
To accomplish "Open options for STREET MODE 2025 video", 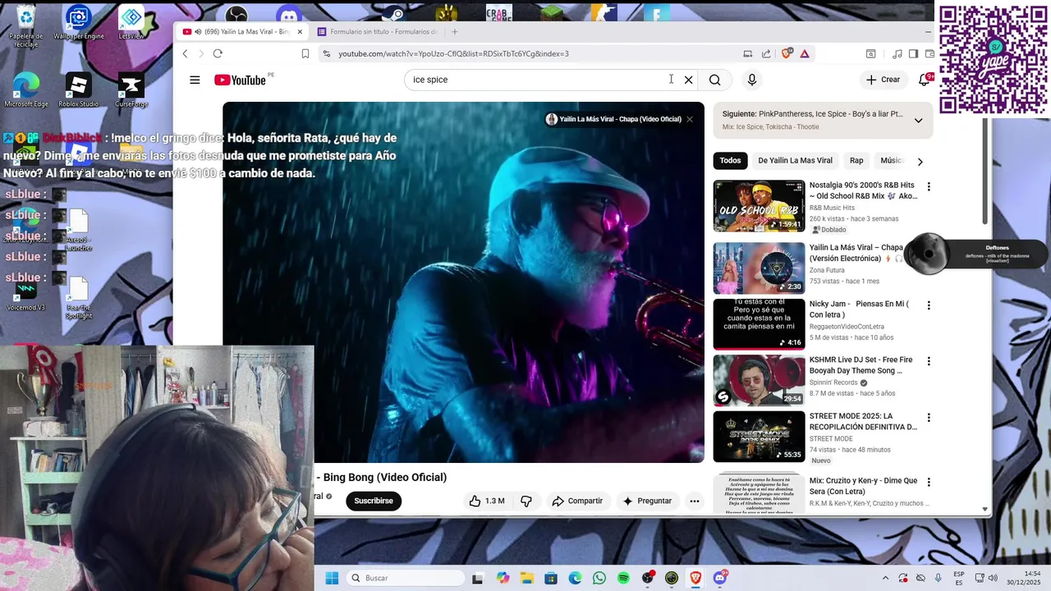I will [x=929, y=418].
